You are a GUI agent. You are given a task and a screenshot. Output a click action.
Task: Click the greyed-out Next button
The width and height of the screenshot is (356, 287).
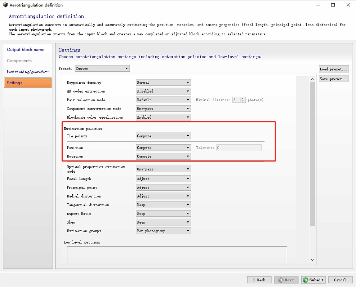[286, 280]
